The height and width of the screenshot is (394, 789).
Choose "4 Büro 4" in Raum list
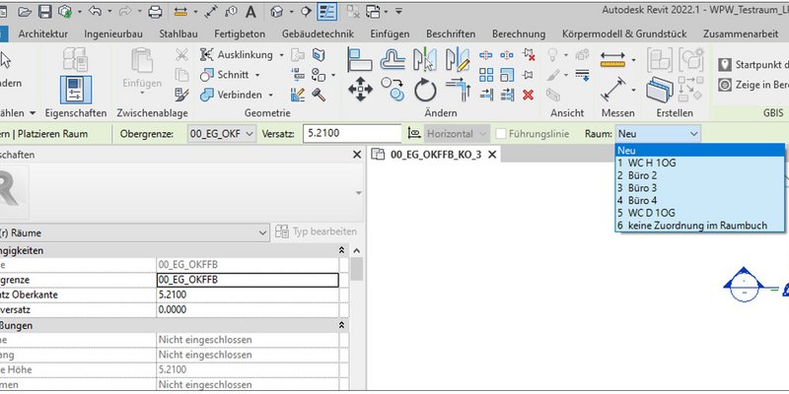pos(699,201)
